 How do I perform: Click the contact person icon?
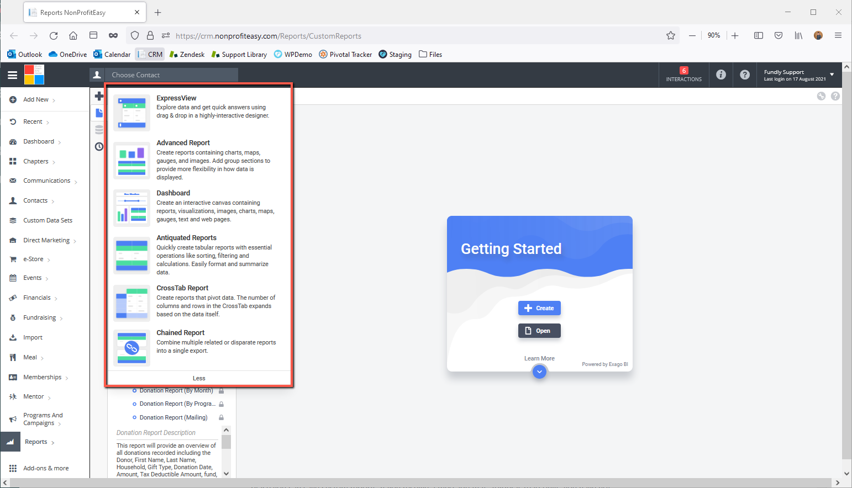point(97,75)
